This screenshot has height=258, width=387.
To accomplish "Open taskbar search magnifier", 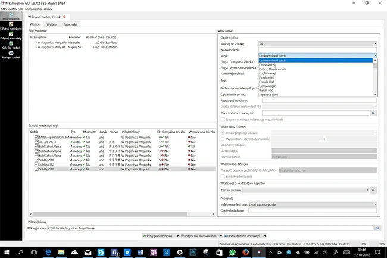I will [20, 252].
